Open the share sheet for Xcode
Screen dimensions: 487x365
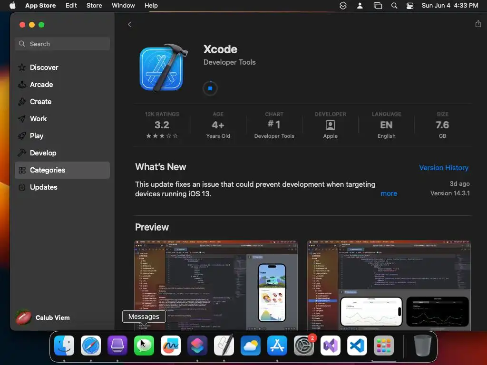pyautogui.click(x=478, y=24)
